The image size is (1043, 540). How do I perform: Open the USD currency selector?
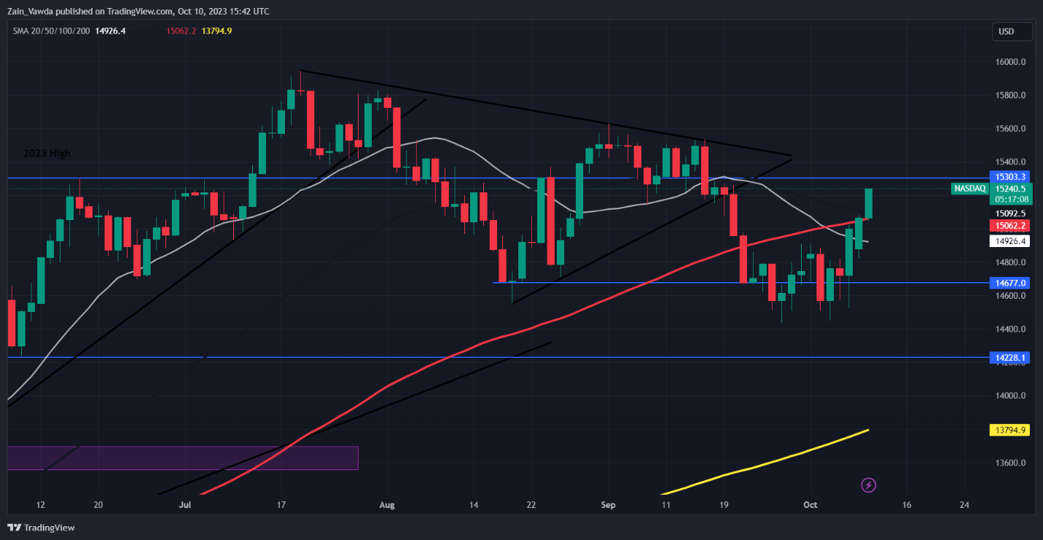(x=1013, y=31)
